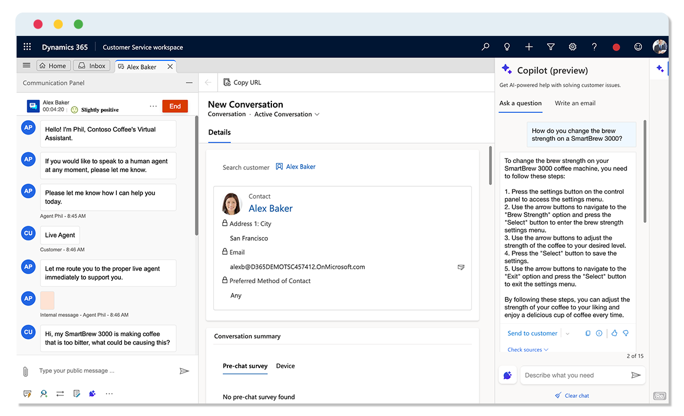Select the San Francisco city value
684x416 pixels.
(x=249, y=238)
